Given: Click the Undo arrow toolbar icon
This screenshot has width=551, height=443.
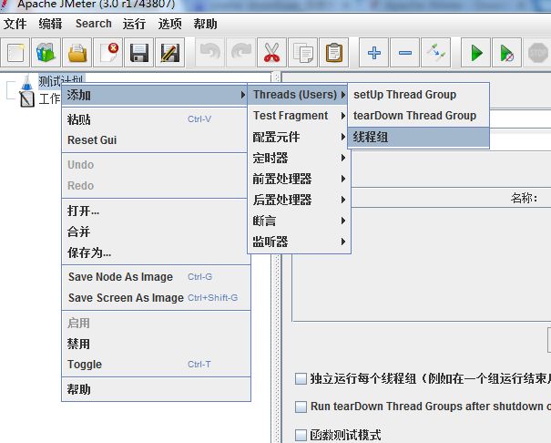Looking at the screenshot, I should (x=209, y=53).
